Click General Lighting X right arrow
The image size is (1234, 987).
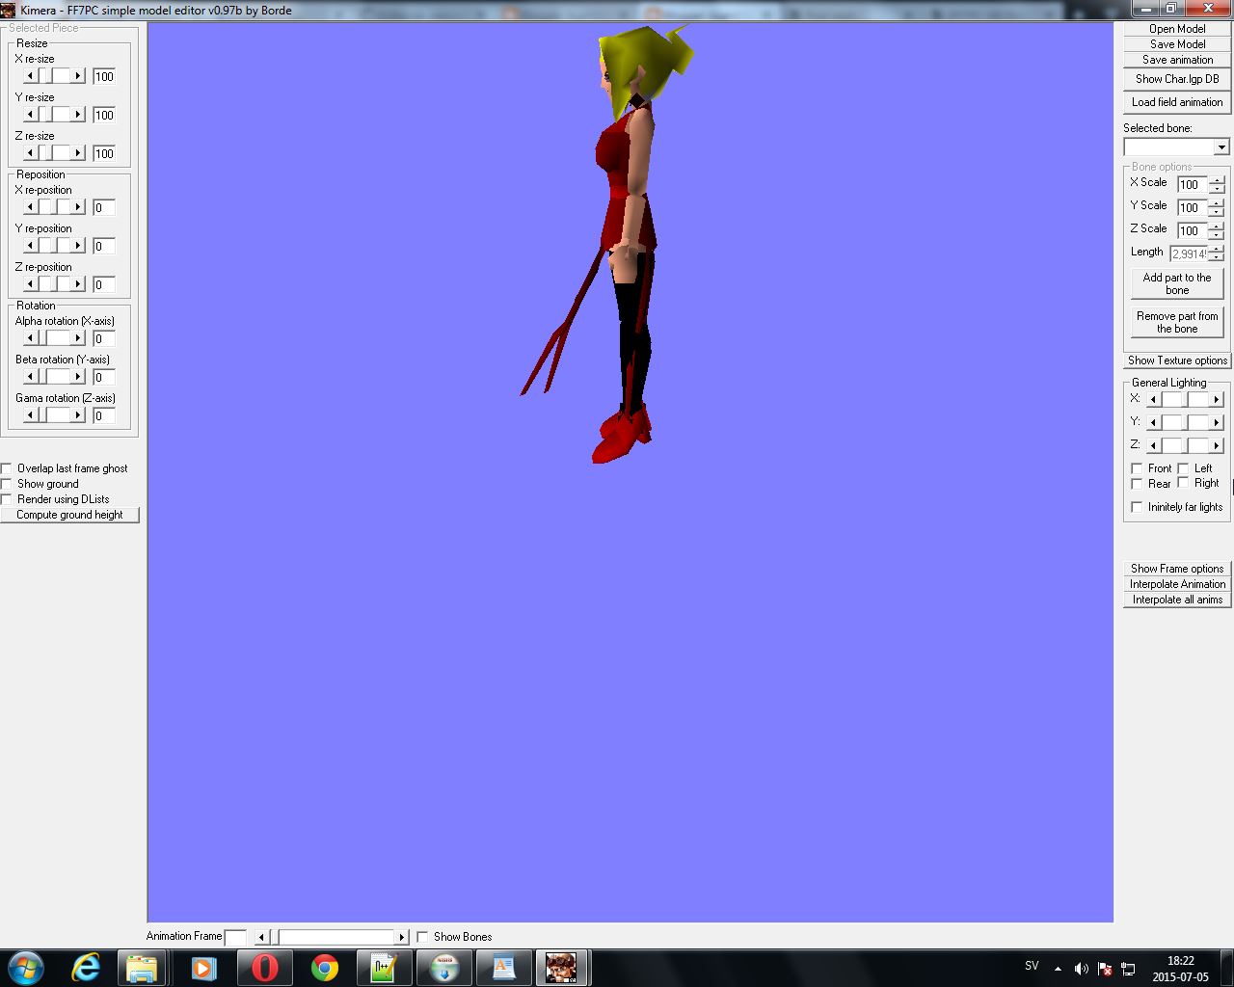pyautogui.click(x=1216, y=399)
